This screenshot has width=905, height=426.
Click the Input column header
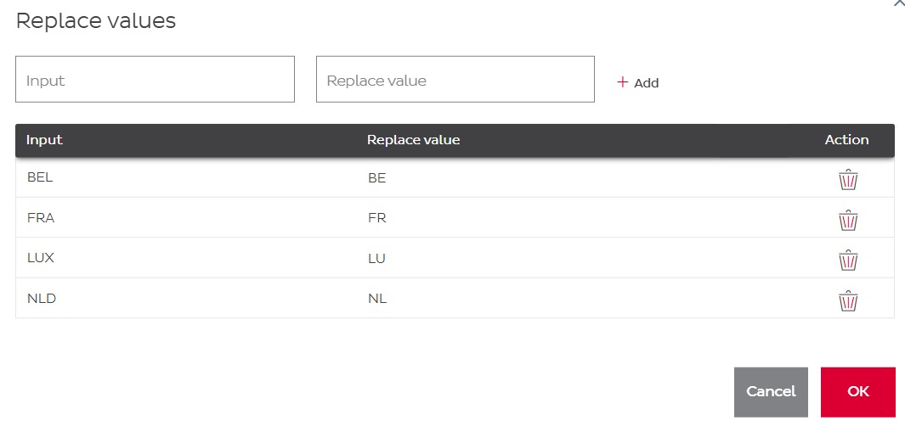point(44,140)
